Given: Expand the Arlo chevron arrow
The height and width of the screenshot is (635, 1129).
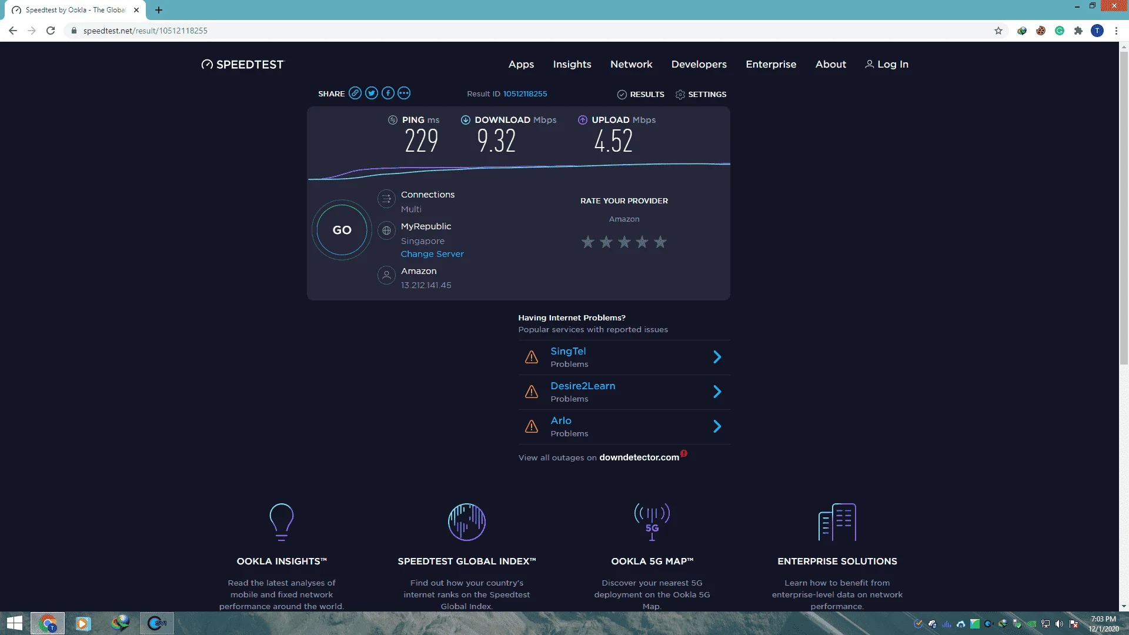Looking at the screenshot, I should [717, 426].
